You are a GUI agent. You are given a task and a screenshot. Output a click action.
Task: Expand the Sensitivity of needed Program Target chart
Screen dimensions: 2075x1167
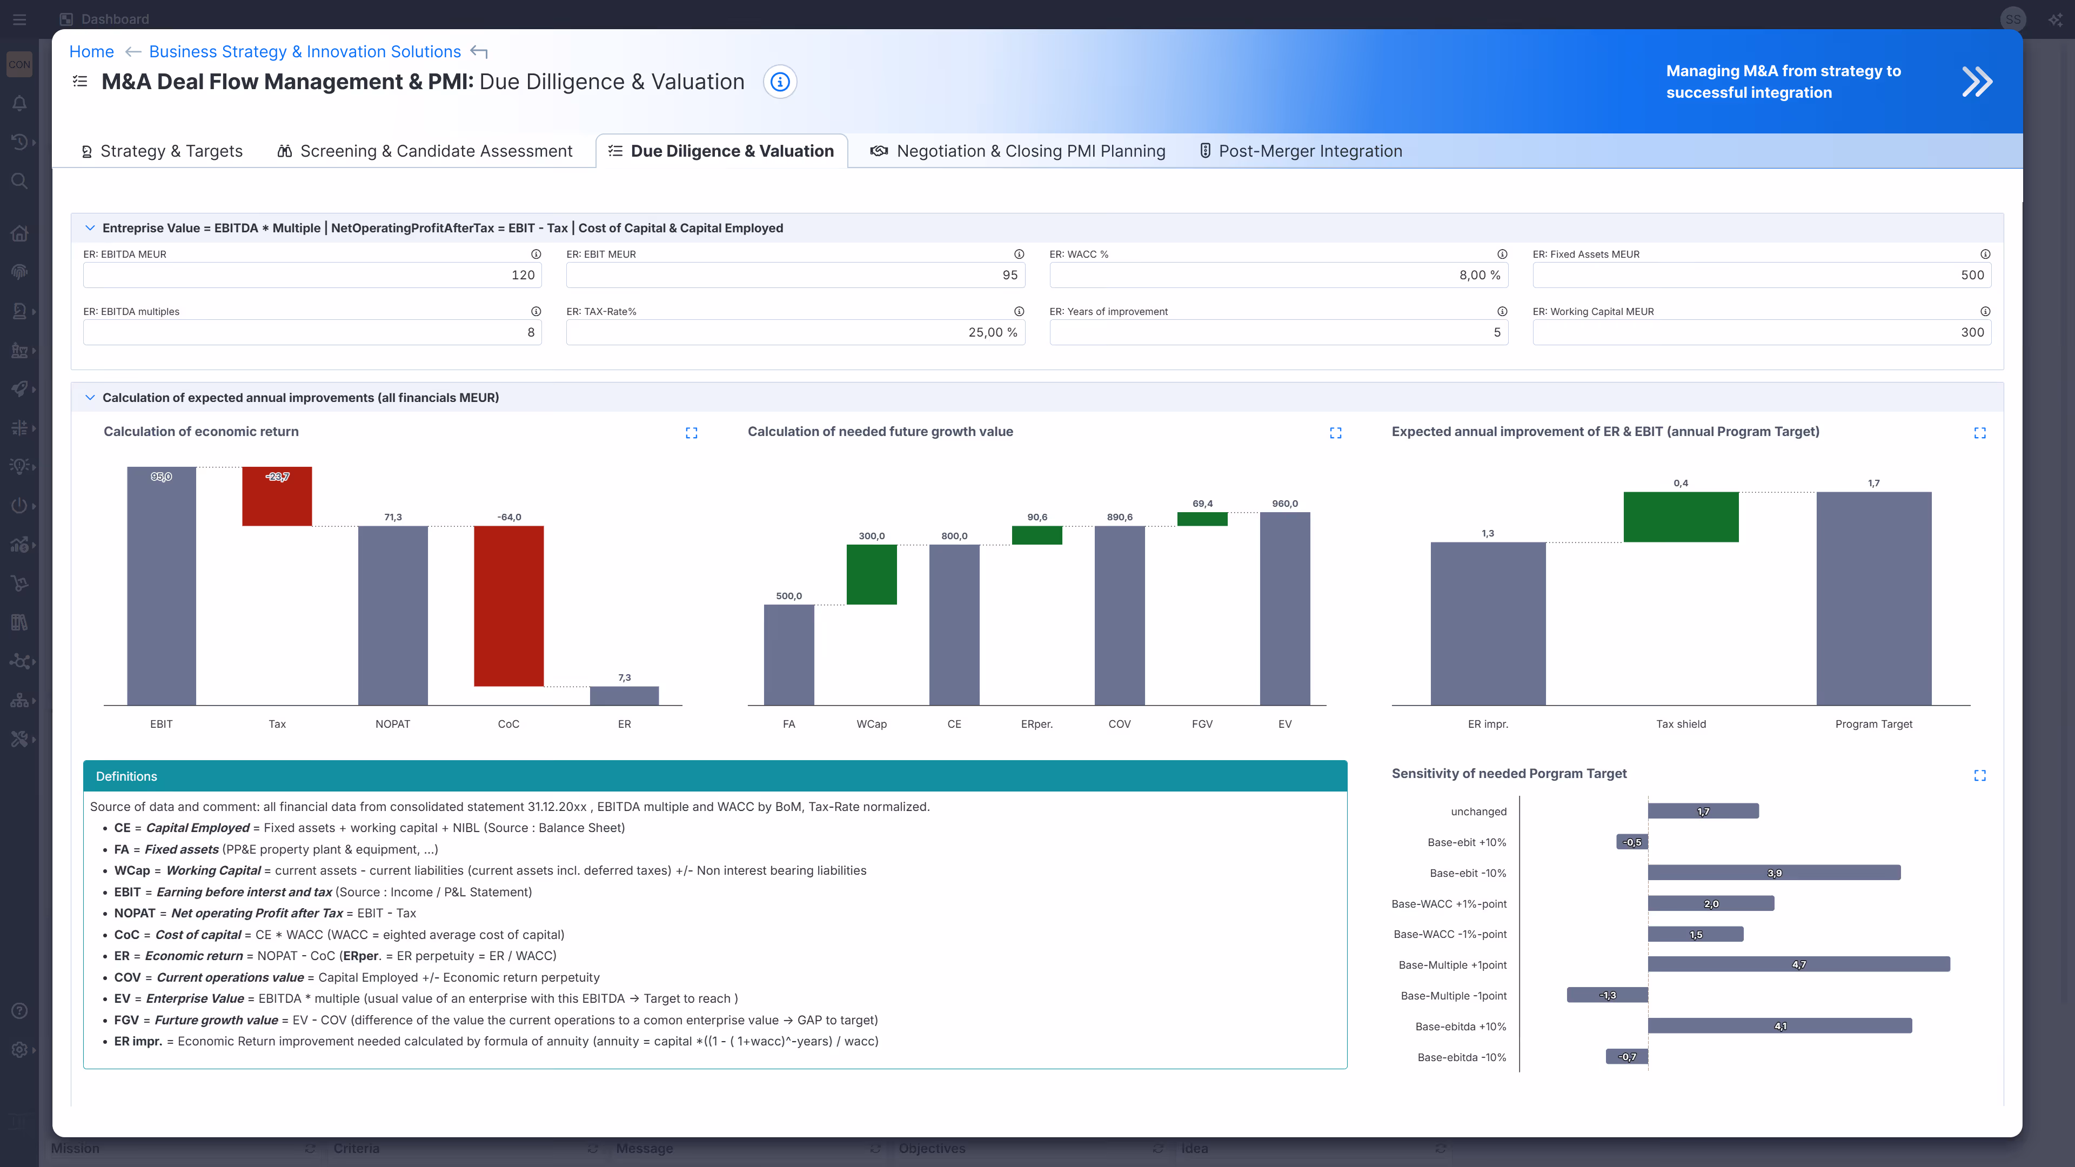click(1981, 775)
